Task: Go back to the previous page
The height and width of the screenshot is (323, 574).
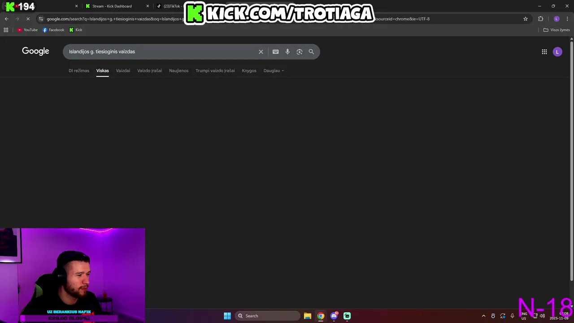Action: [x=6, y=19]
